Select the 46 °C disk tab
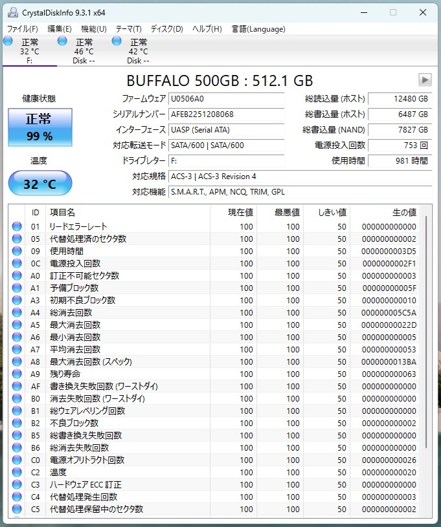The height and width of the screenshot is (527, 441). (84, 51)
